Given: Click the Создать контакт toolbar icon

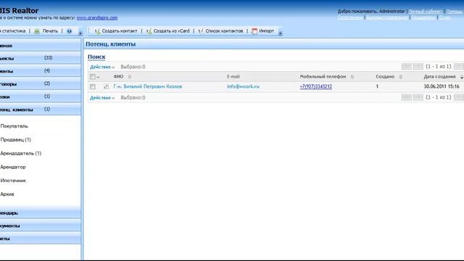Looking at the screenshot, I should (x=97, y=31).
